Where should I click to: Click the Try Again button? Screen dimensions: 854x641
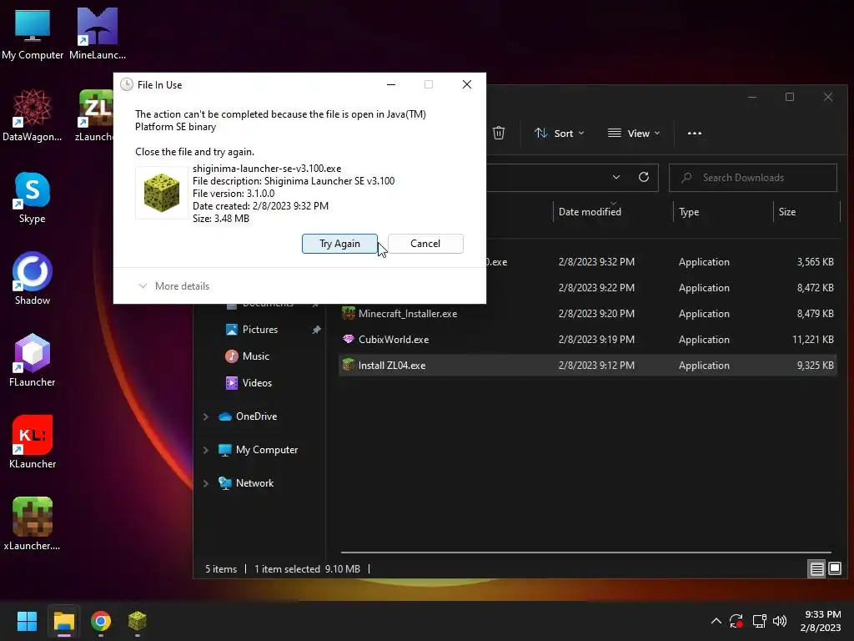coord(339,244)
